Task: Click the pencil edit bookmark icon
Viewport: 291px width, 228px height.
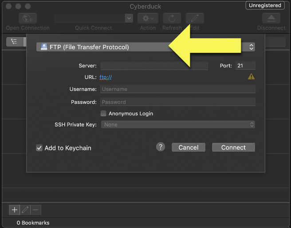Action: [25, 209]
